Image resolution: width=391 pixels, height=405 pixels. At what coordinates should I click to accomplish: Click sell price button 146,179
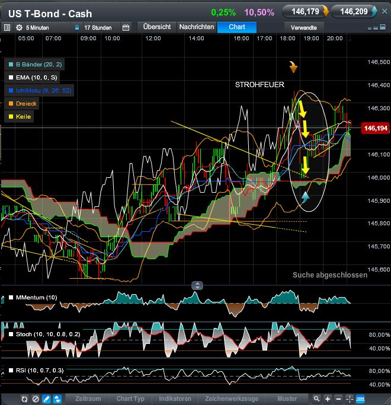coord(305,12)
